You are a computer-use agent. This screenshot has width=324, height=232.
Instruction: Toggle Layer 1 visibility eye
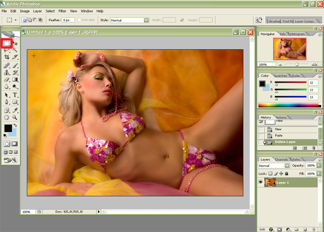coord(261,182)
